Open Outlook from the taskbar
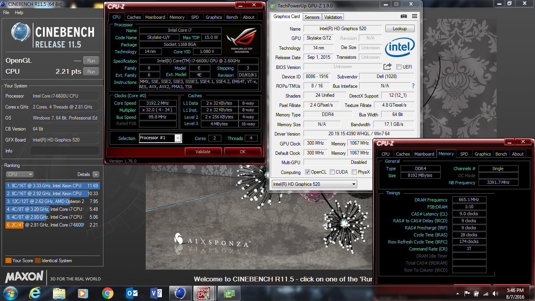 pos(132,293)
